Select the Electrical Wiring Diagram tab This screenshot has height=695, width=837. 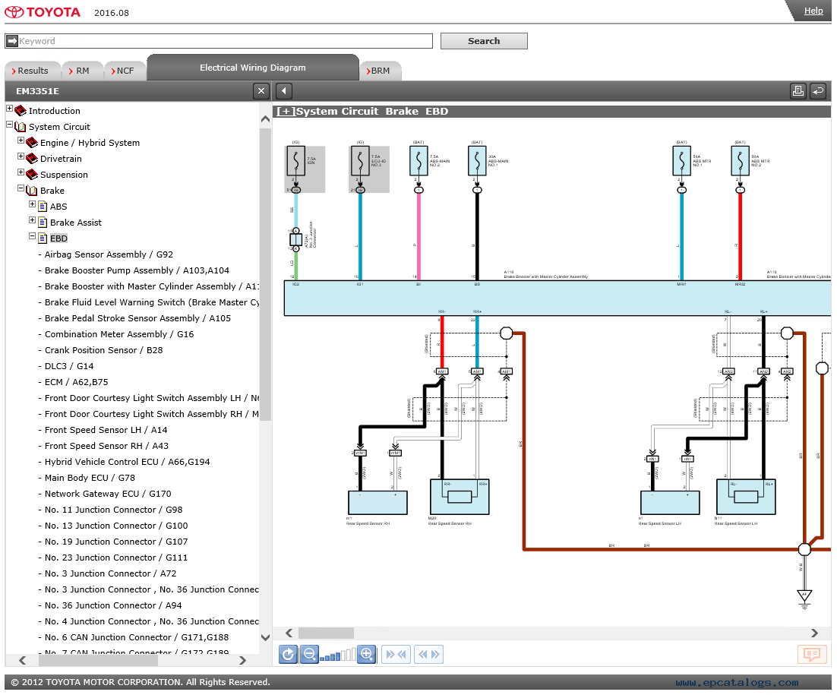pos(253,68)
